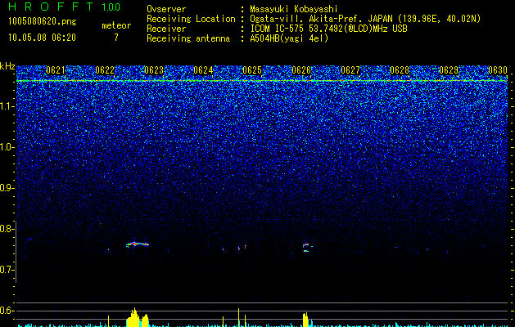Image resolution: width=515 pixels, height=327 pixels.
Task: Click the 0630 time marker
Action: click(498, 70)
